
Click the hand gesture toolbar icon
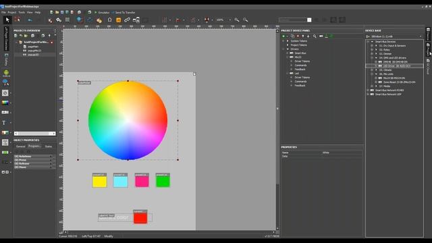[99, 20]
